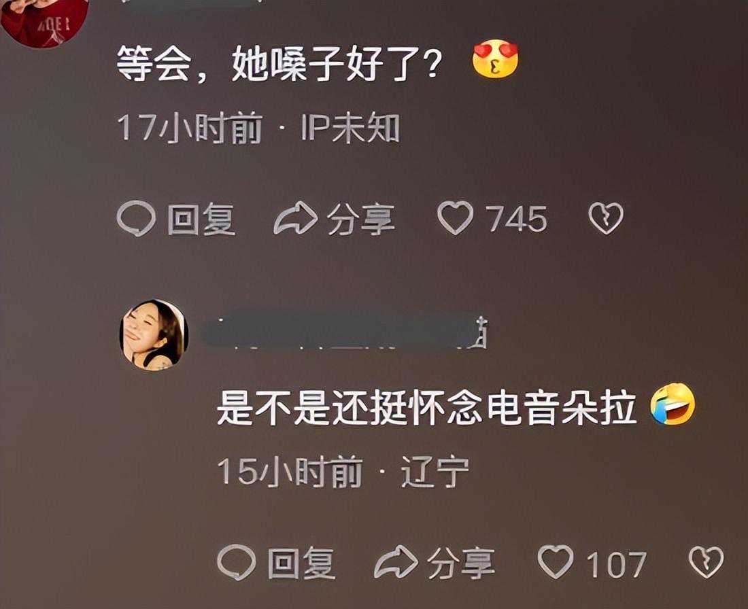Tap broken-heart dislike beside 745 count
The height and width of the screenshot is (609, 748).
tap(606, 218)
